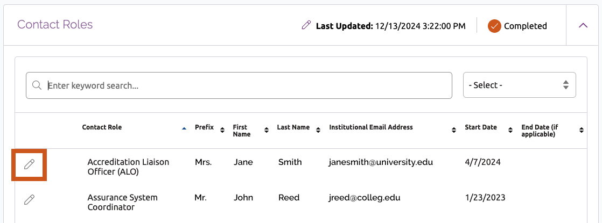Click pencil icon for Assurance System Coordinator
The height and width of the screenshot is (223, 602).
pos(30,200)
